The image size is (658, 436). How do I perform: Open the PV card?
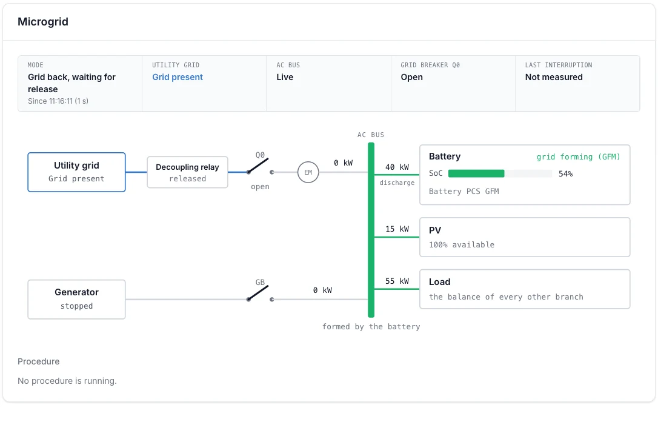525,237
